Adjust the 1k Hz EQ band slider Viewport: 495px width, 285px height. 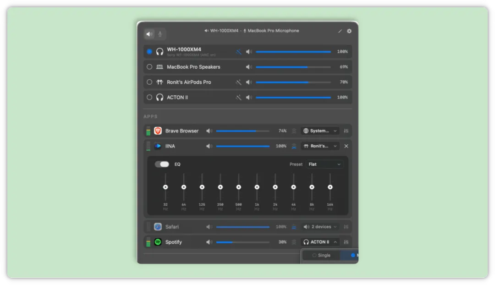point(257,187)
